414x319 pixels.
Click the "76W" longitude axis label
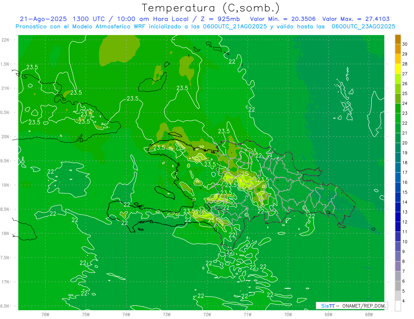click(45, 314)
